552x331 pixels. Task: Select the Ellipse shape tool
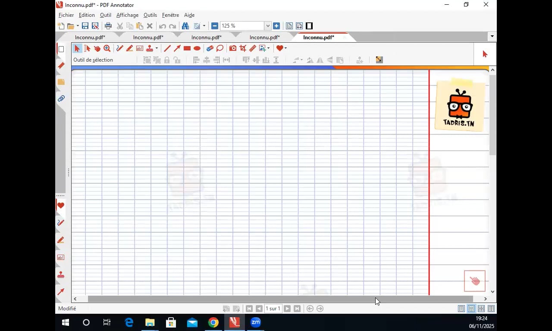pyautogui.click(x=197, y=48)
